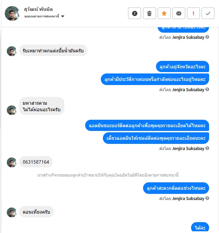The width and height of the screenshot is (219, 233).
Task: Click help icon beside first Jenjira Suksabay label
Action: pos(207,37)
